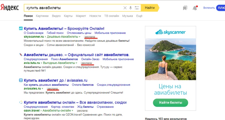
Task: Open the Маркет tab
Action: coord(81,16)
